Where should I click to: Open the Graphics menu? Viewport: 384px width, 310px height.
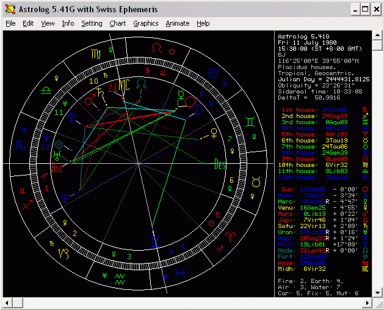point(145,23)
